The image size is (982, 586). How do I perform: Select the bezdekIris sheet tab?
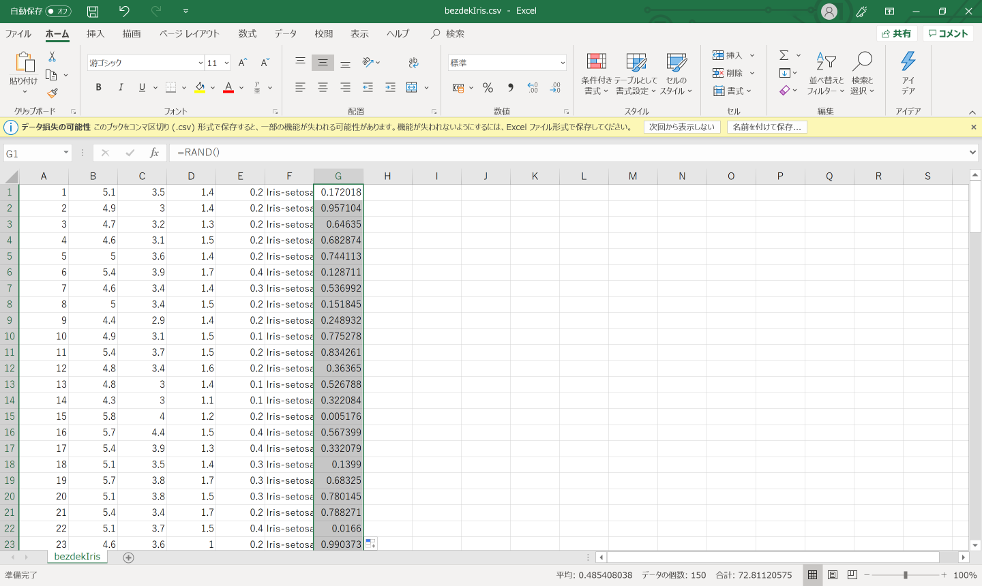[77, 557]
